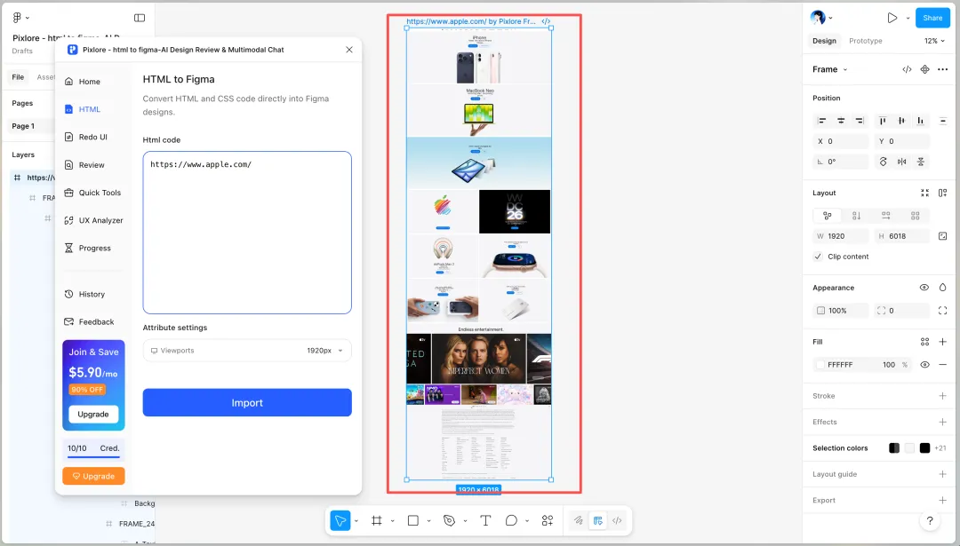This screenshot has width=960, height=546.
Task: Open Redo UI in Pixlore sidebar
Action: [86, 137]
